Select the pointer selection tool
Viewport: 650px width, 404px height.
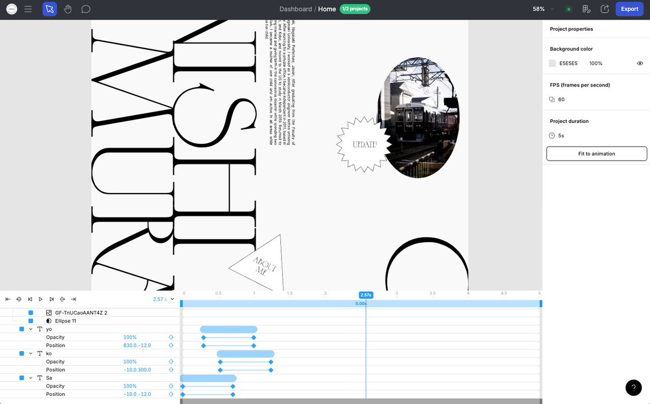pos(49,9)
